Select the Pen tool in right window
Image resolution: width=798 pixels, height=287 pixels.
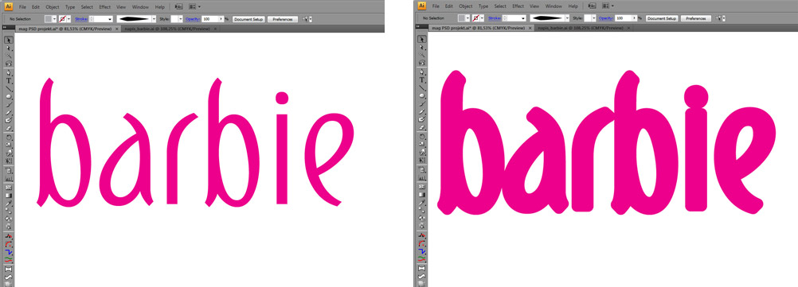[422, 72]
